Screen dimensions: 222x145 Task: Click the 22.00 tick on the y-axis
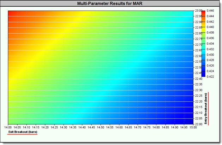point(199,124)
